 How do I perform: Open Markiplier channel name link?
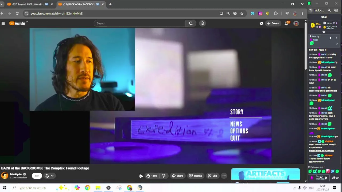(x=16, y=174)
